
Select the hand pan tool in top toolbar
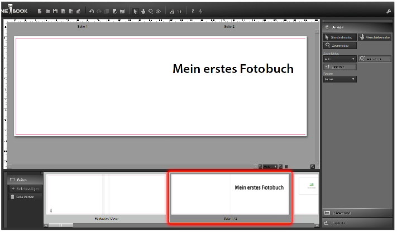pos(143,11)
